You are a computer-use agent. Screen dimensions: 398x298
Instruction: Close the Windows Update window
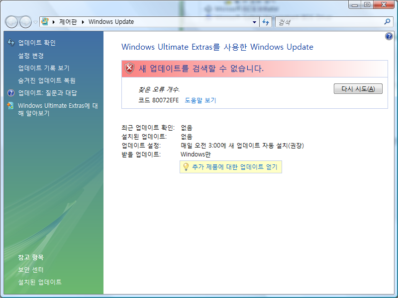click(x=384, y=4)
